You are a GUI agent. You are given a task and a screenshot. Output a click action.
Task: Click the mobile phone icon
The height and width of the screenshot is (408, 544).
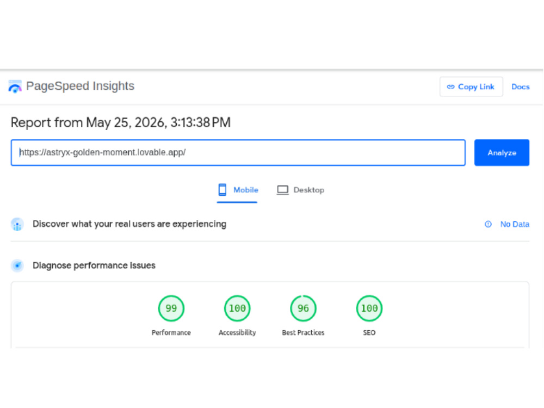point(222,190)
